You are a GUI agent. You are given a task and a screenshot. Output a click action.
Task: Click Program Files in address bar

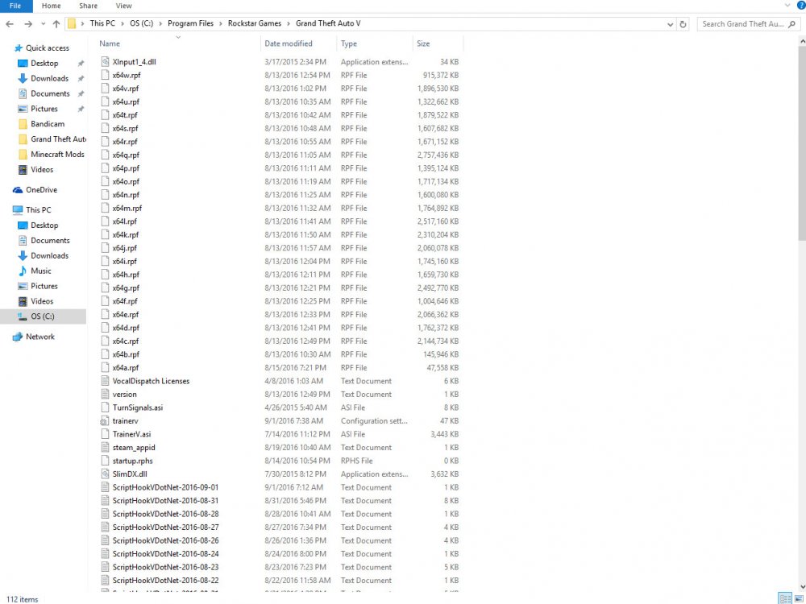[190, 23]
